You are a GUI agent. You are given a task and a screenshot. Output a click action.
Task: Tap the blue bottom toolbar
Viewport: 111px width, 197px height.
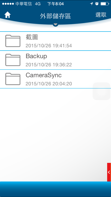[x=55, y=189]
